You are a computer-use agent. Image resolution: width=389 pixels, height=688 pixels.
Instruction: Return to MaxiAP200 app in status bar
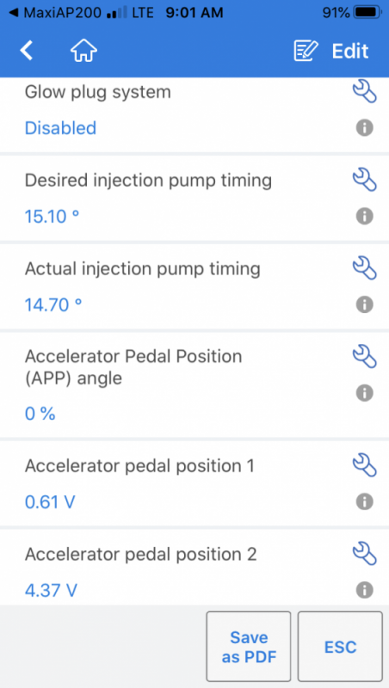point(52,13)
